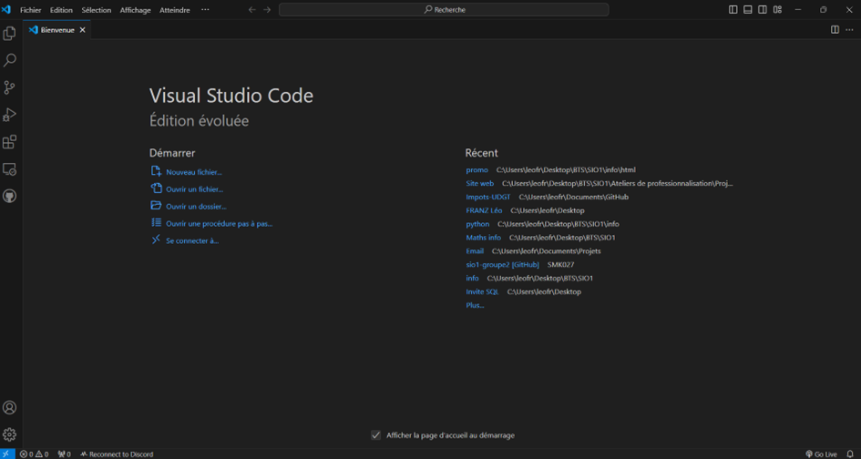Toggle the secondary side bar layout icon

763,10
